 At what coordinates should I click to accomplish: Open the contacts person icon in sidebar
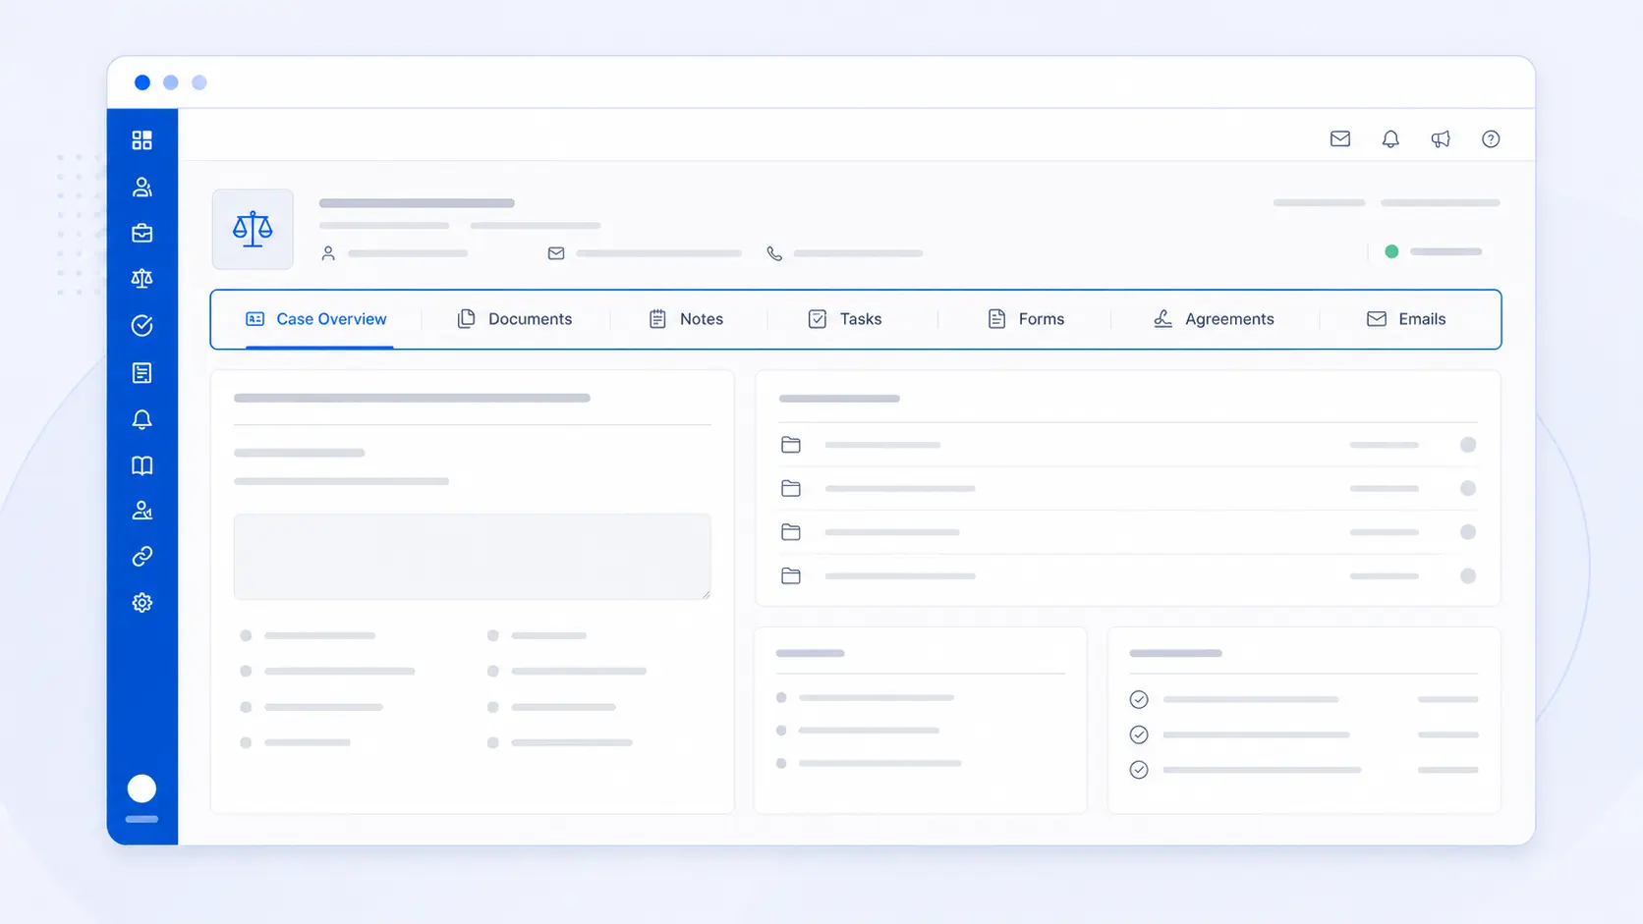pyautogui.click(x=142, y=187)
